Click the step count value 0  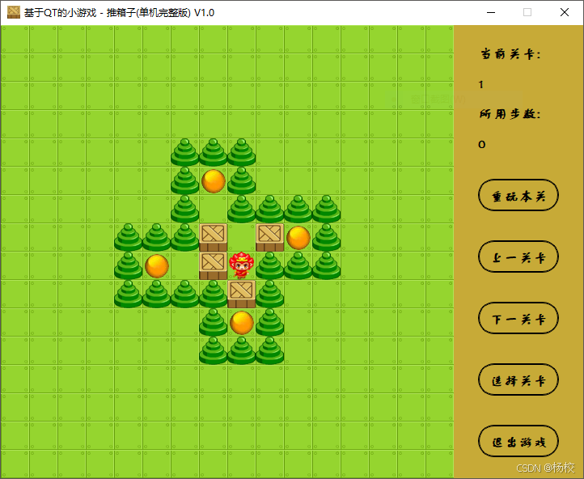pyautogui.click(x=481, y=144)
